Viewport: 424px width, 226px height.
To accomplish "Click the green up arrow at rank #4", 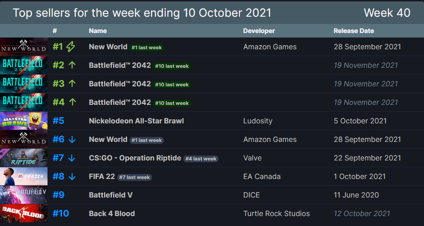I will [72, 102].
